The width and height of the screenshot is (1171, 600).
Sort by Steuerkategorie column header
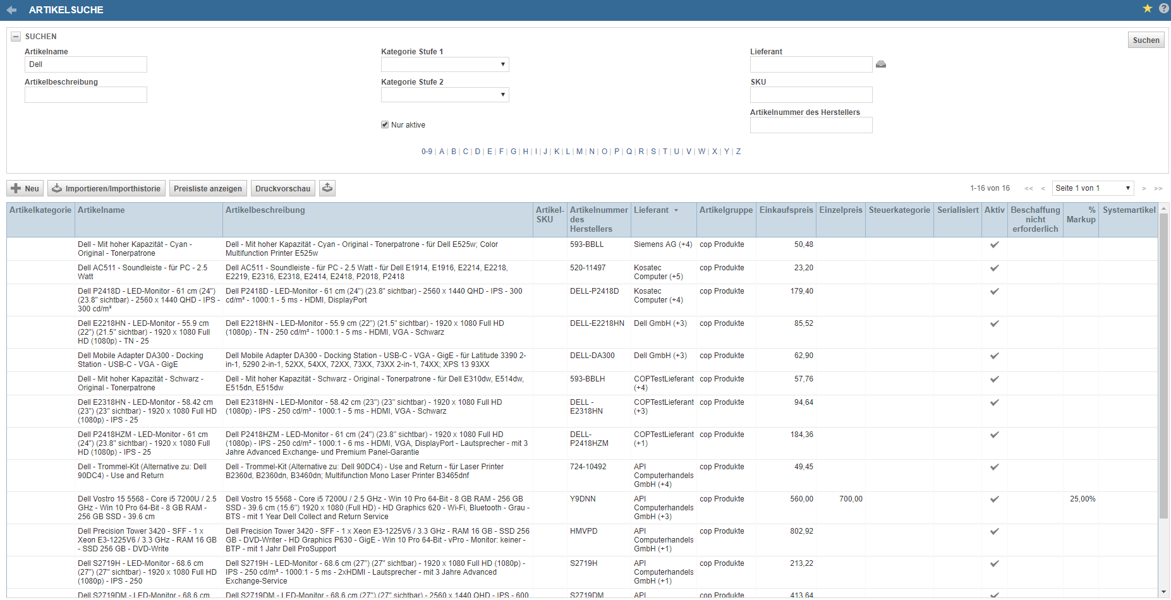tap(899, 210)
